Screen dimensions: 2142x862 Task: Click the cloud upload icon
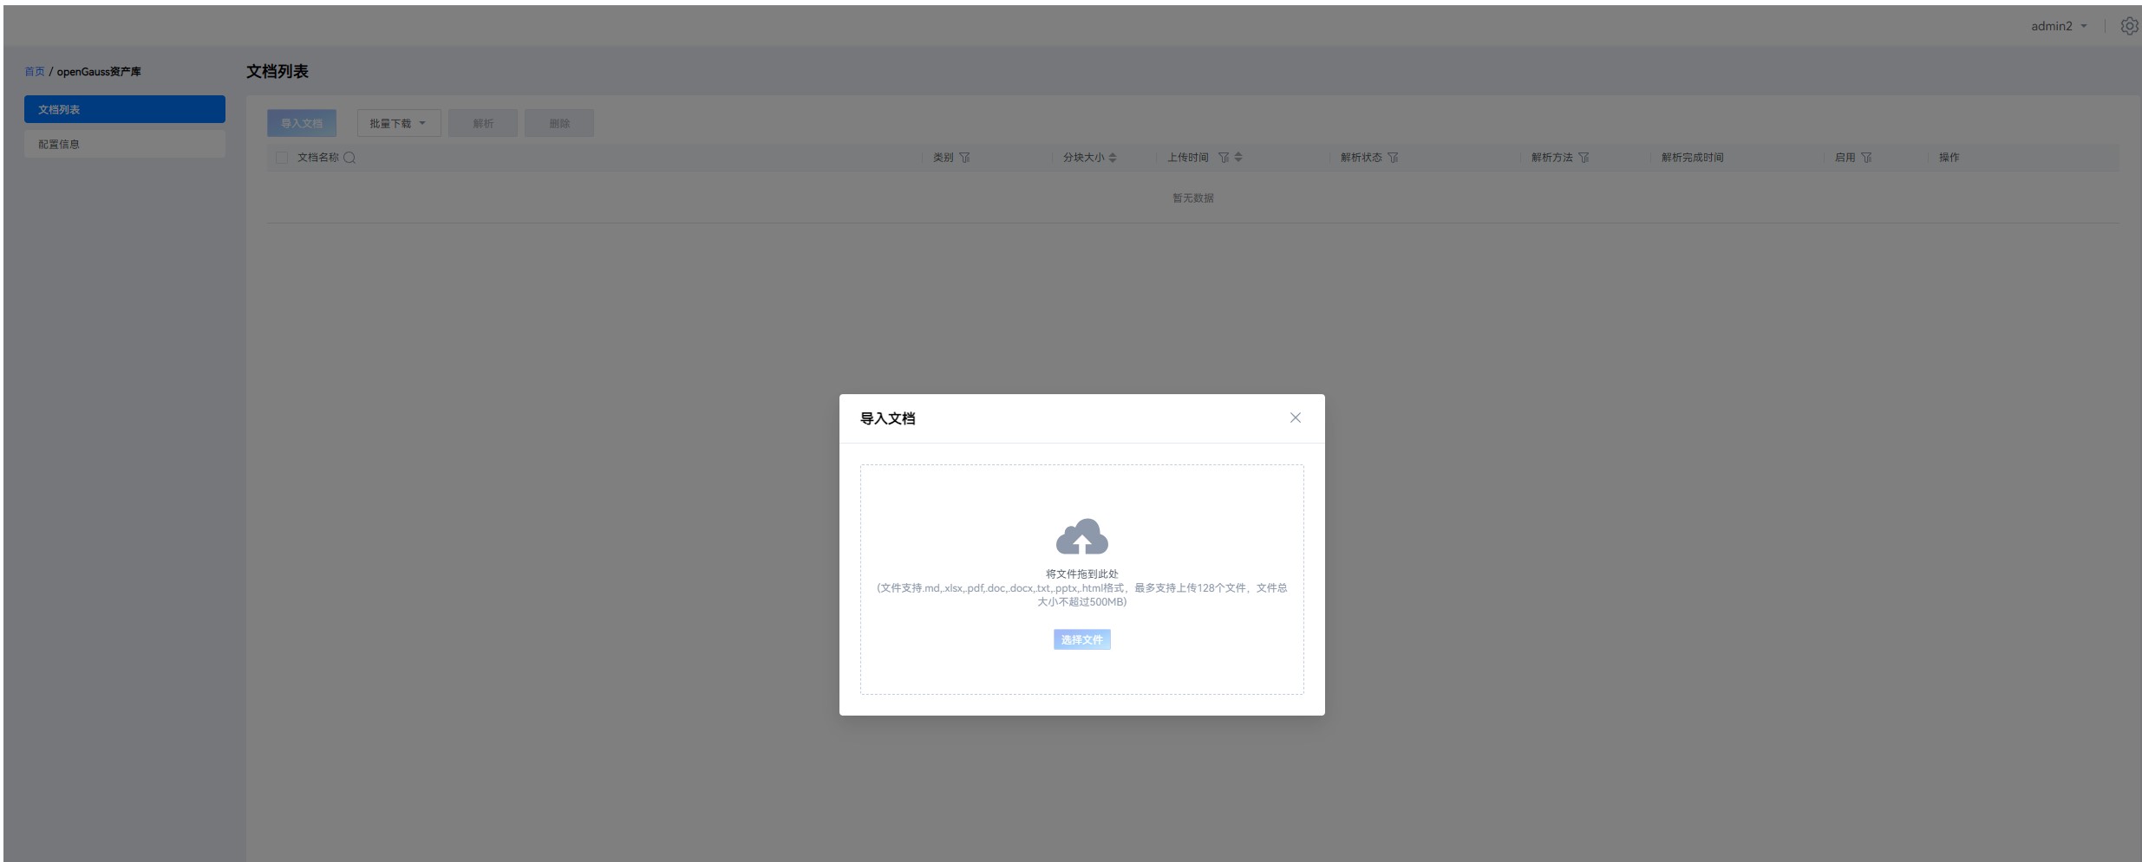coord(1081,536)
